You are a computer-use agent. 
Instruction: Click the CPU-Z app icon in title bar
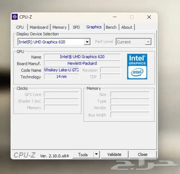click(15, 17)
